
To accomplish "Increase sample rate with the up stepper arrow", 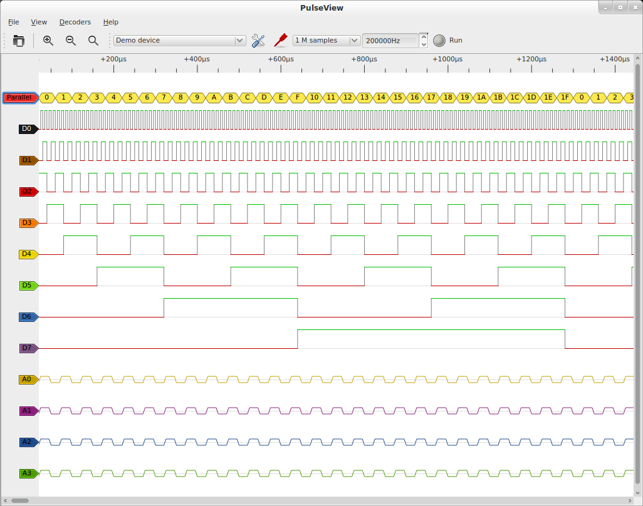I will [424, 36].
